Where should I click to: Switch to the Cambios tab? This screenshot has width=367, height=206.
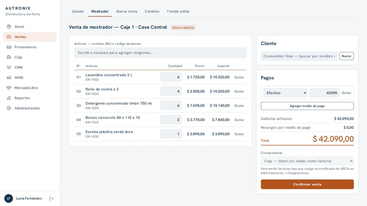click(x=152, y=11)
